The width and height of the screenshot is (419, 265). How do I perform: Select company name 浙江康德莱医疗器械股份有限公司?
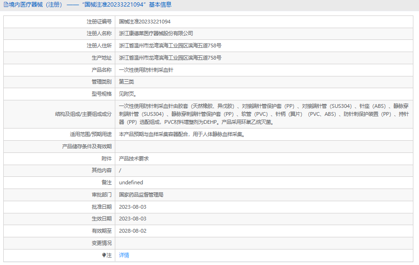point(156,33)
